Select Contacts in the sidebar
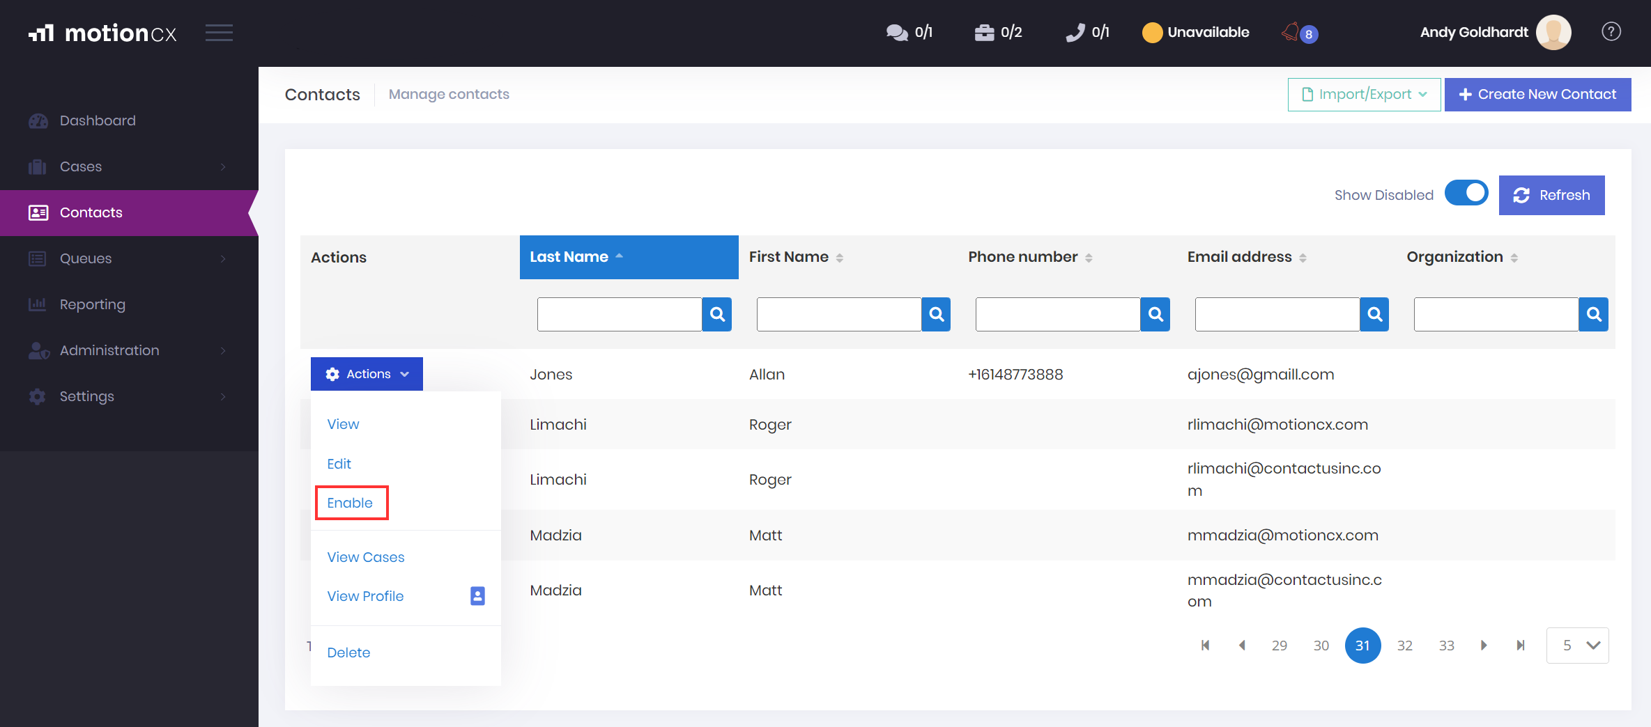The image size is (1651, 727). (129, 212)
